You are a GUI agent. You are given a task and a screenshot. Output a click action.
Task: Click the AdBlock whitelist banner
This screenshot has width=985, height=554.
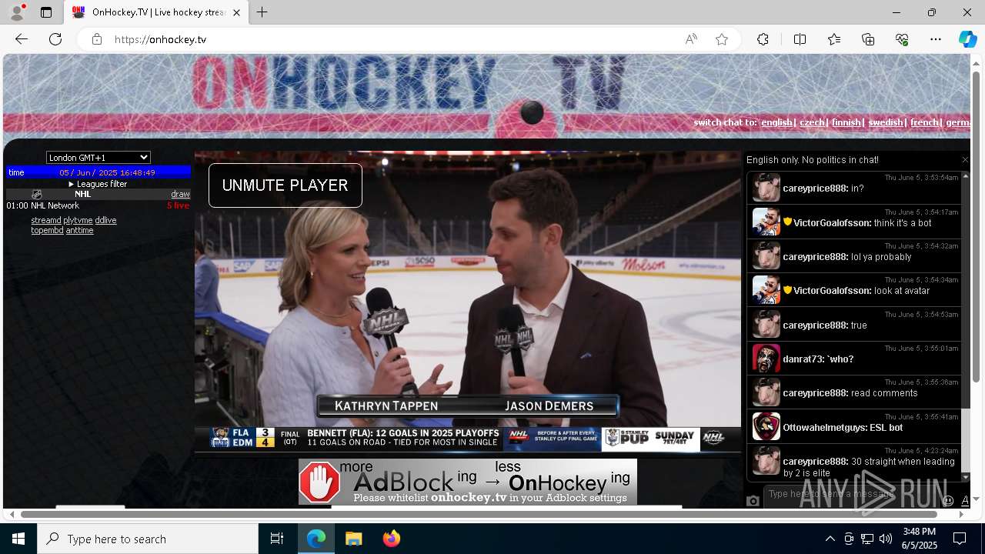tap(468, 482)
